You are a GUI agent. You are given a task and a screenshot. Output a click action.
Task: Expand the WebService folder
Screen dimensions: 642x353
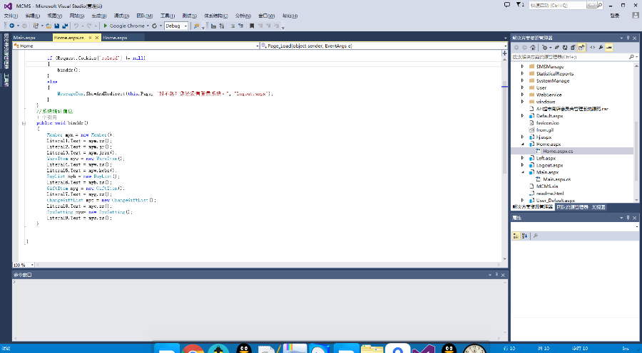(x=522, y=95)
